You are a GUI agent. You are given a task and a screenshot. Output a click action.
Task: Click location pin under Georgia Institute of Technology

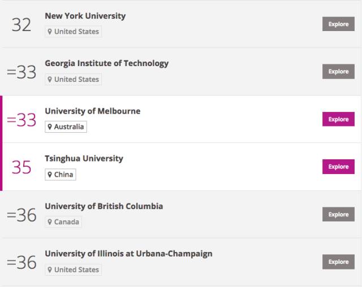pyautogui.click(x=50, y=79)
